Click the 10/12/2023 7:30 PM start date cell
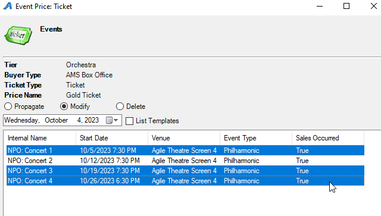This screenshot has height=216, width=381. tap(110, 161)
